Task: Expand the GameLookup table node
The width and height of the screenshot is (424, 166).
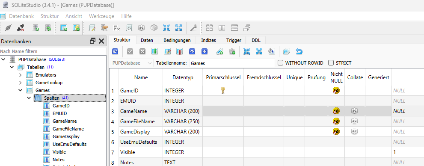Action: point(21,82)
